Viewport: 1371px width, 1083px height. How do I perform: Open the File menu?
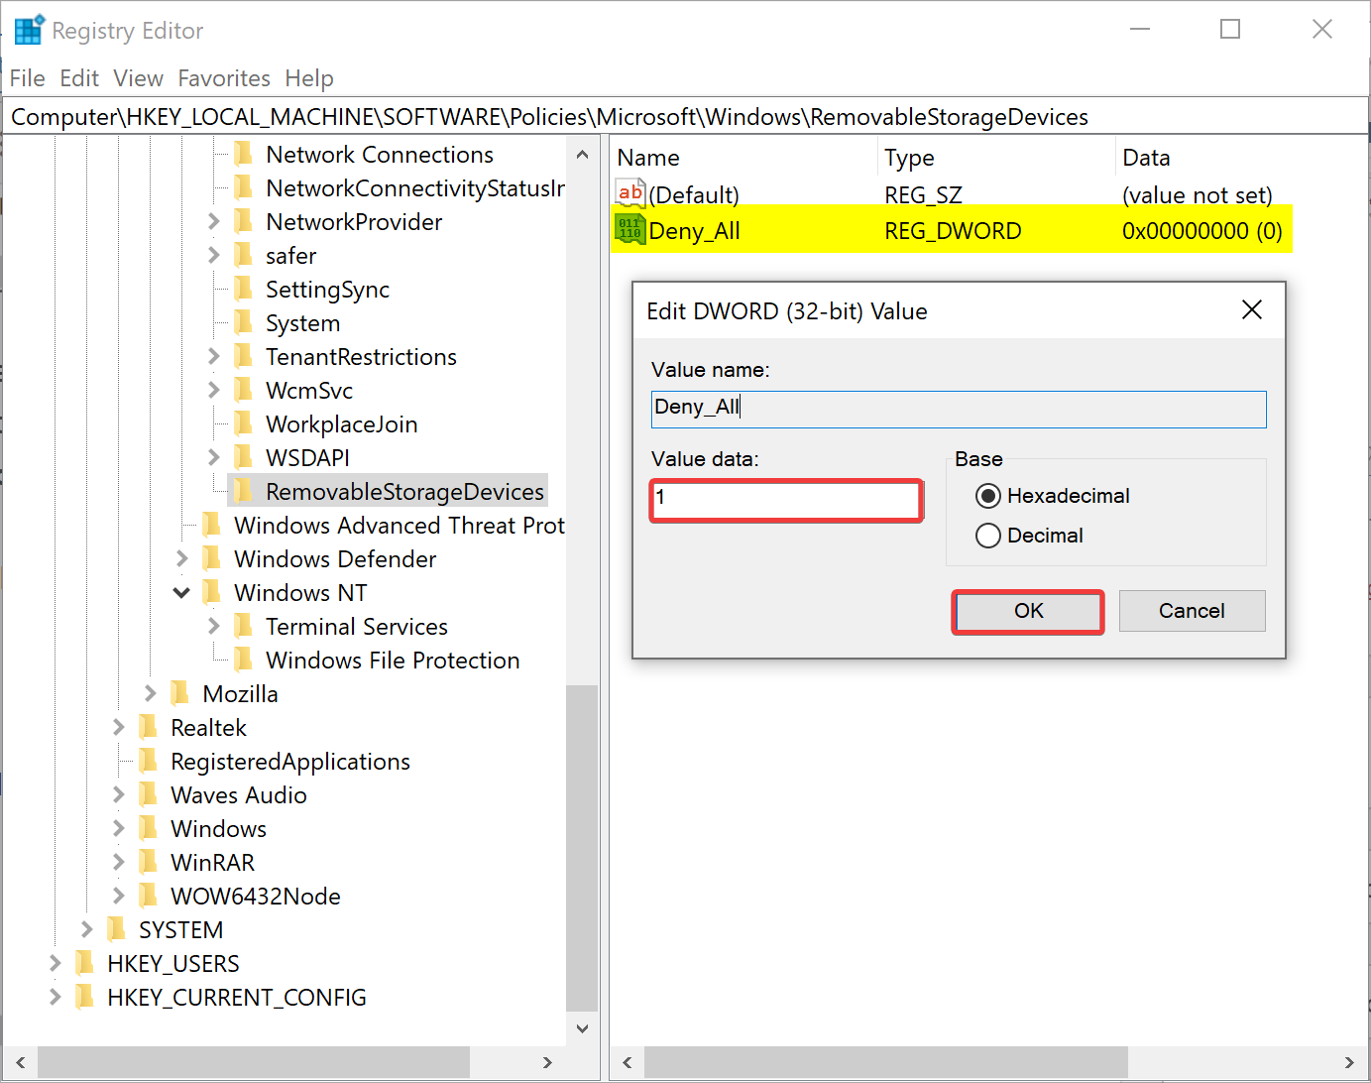[28, 78]
